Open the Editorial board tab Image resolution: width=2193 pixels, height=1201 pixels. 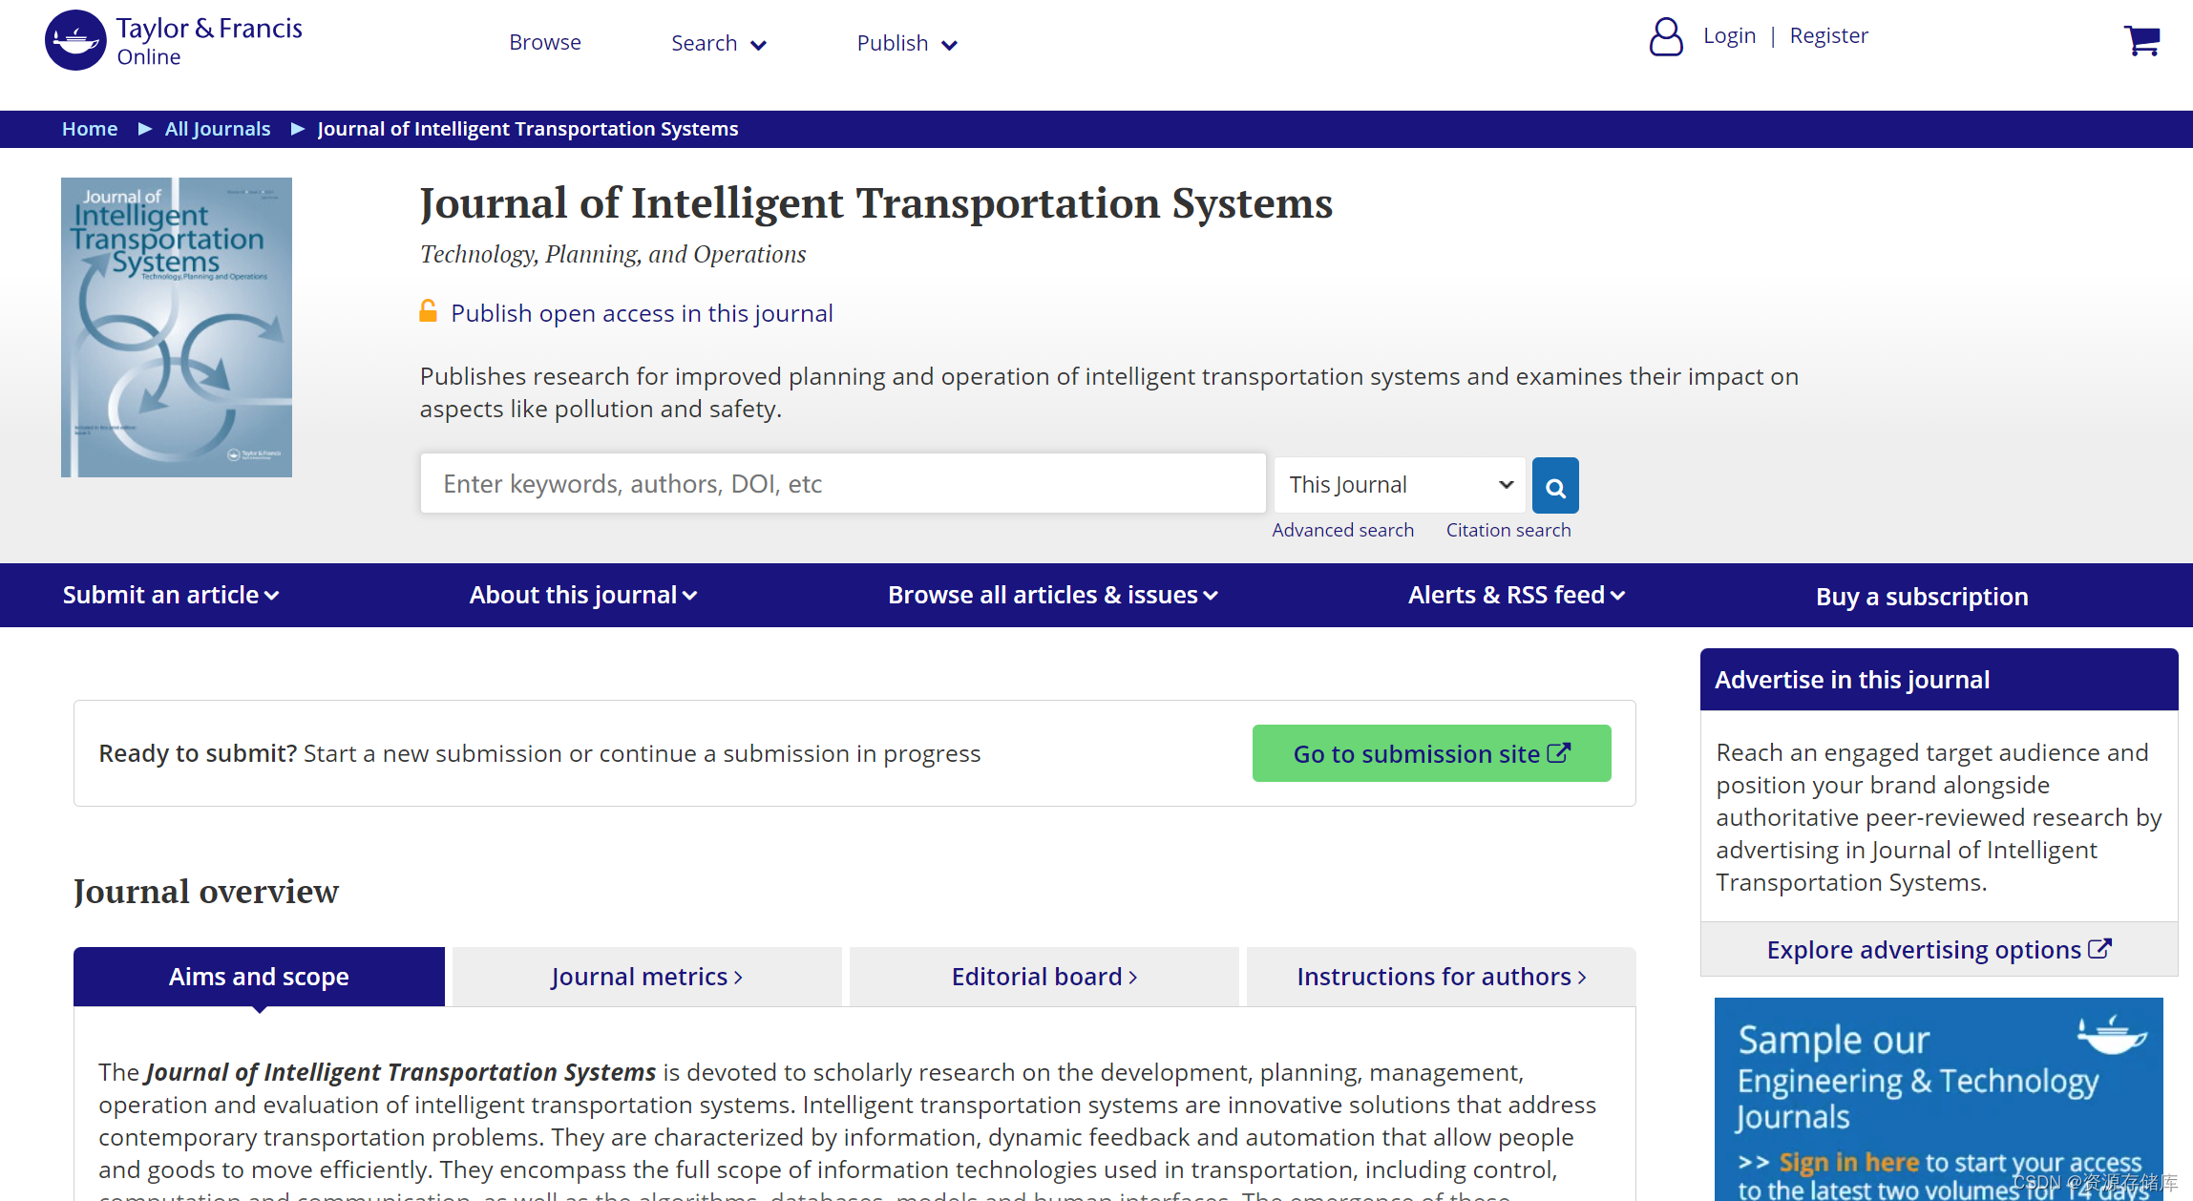click(x=1044, y=977)
